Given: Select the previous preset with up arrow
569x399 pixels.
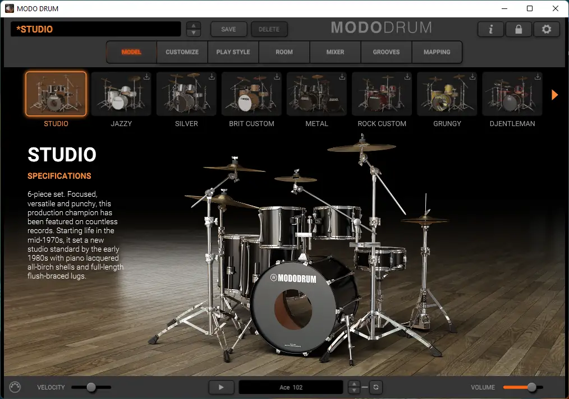Looking at the screenshot, I should (194, 25).
